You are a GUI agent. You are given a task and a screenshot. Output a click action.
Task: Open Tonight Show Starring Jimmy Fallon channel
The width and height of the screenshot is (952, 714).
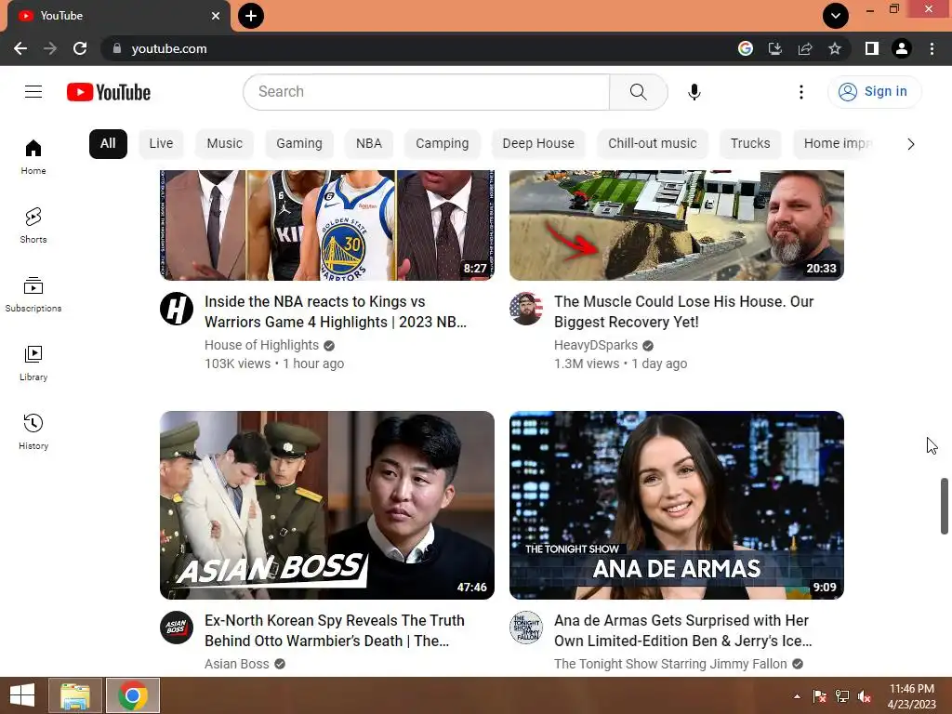(670, 664)
